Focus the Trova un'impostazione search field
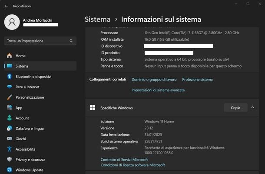The height and width of the screenshot is (174, 265). point(40,41)
